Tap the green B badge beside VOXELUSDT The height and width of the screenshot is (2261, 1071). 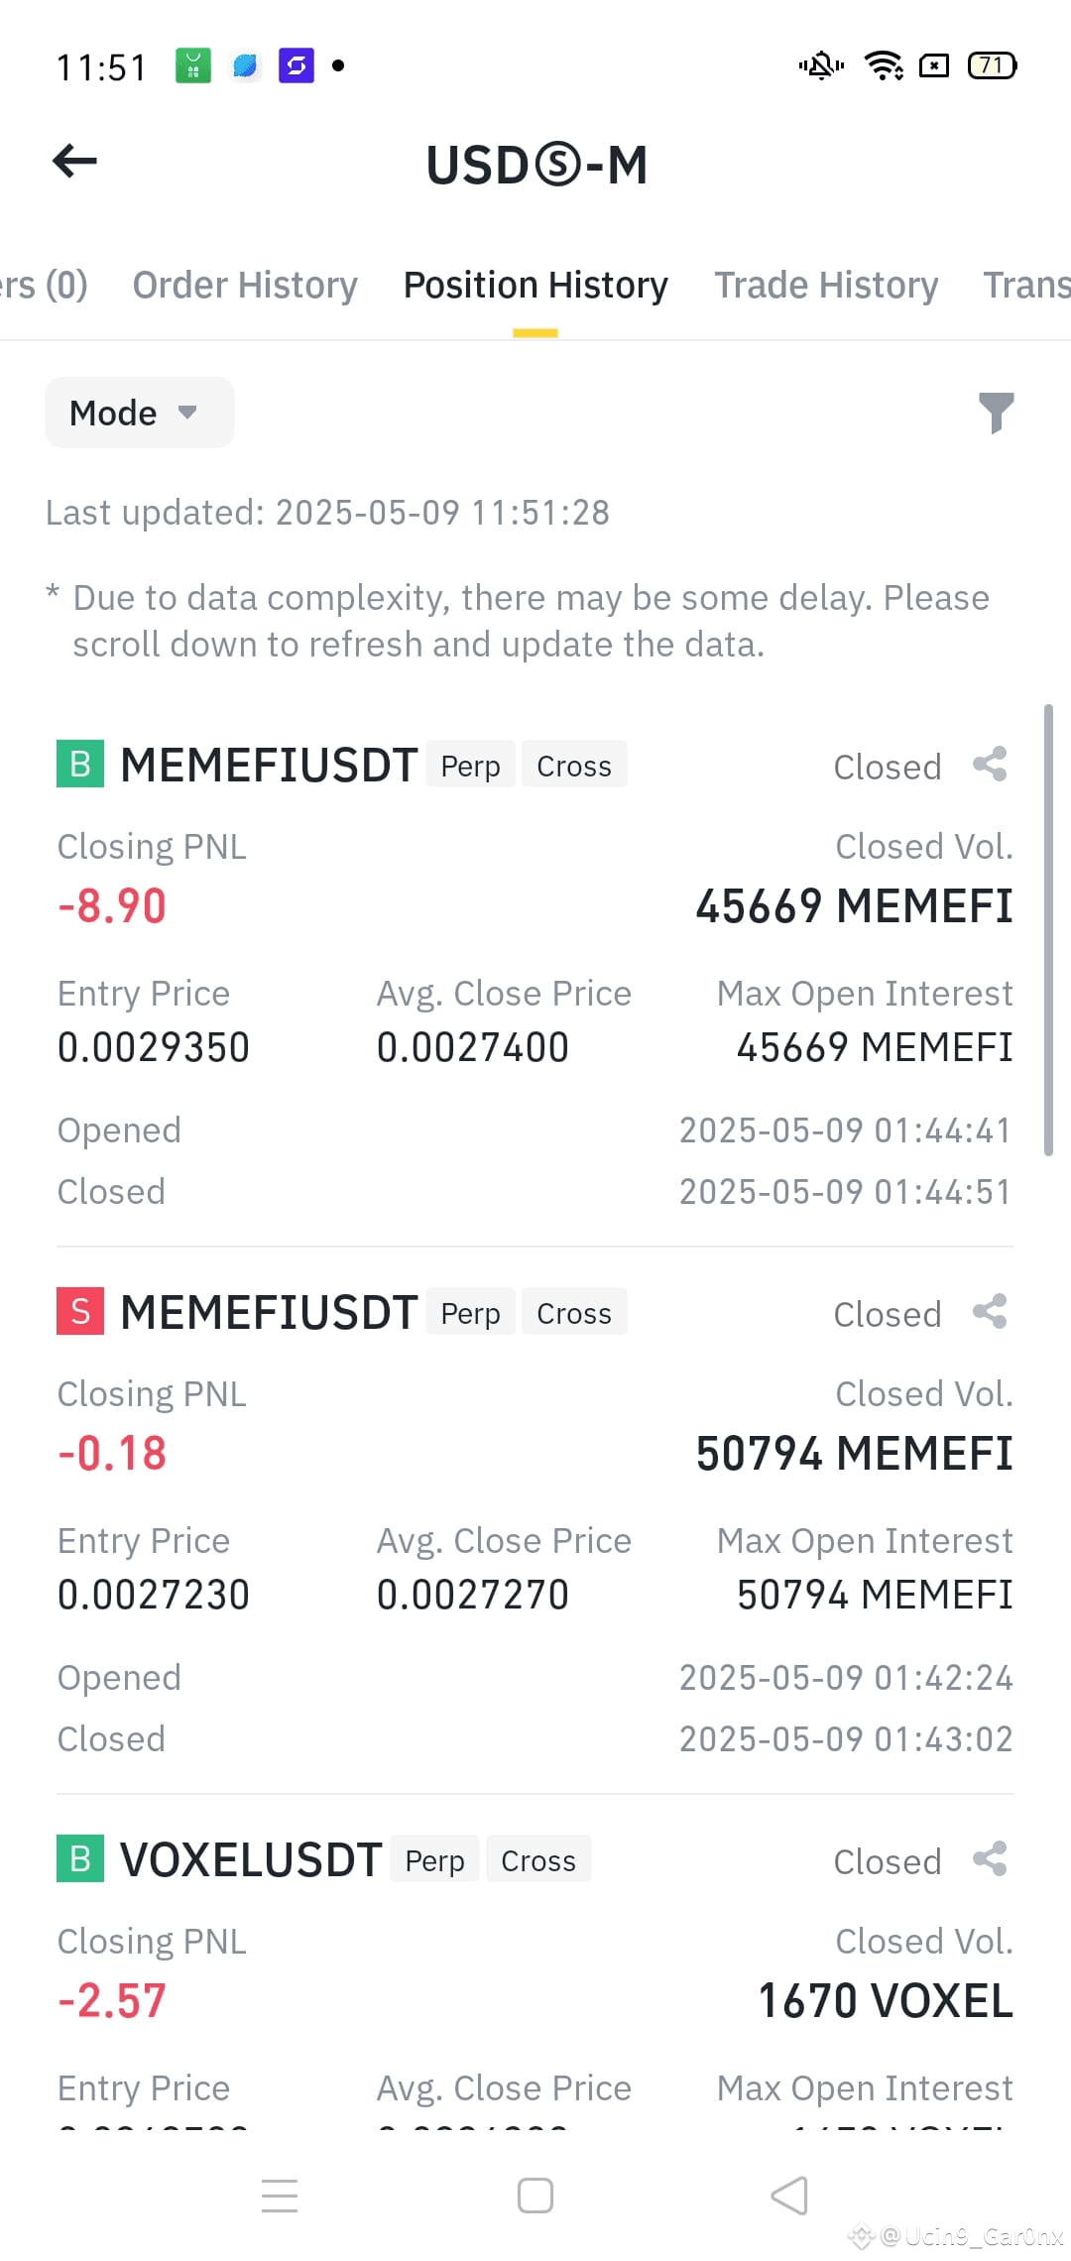click(80, 1859)
